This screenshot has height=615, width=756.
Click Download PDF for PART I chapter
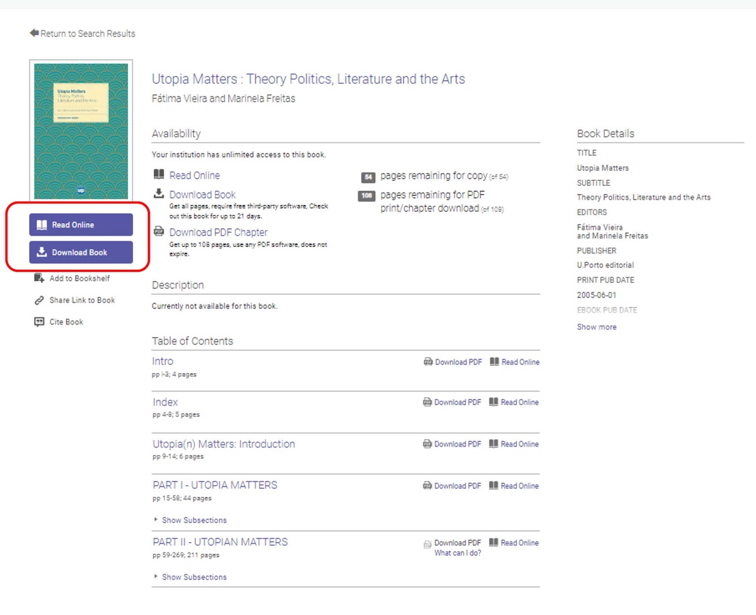pos(458,486)
